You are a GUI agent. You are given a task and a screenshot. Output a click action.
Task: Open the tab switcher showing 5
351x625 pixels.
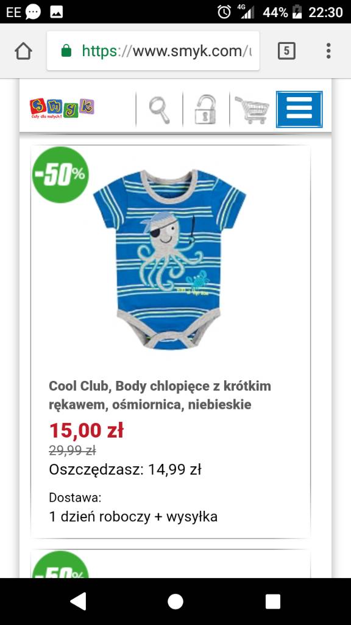click(x=286, y=51)
